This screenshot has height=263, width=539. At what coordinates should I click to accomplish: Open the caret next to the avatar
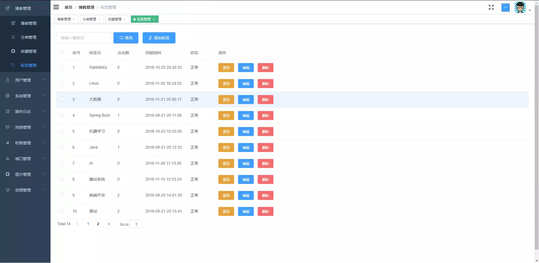coord(530,10)
